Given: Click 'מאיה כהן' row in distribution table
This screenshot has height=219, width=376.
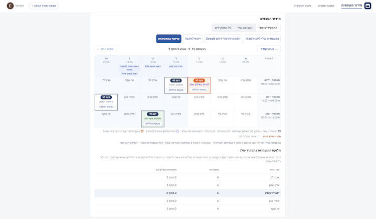Looking at the screenshot, I should (187, 201).
